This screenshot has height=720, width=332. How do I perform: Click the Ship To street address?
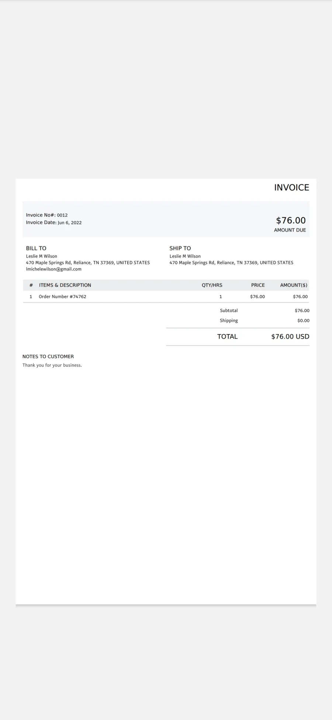click(231, 263)
